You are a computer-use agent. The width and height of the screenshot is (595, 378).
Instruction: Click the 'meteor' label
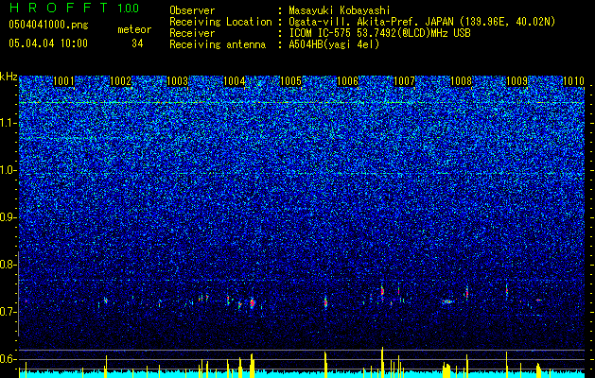[134, 29]
